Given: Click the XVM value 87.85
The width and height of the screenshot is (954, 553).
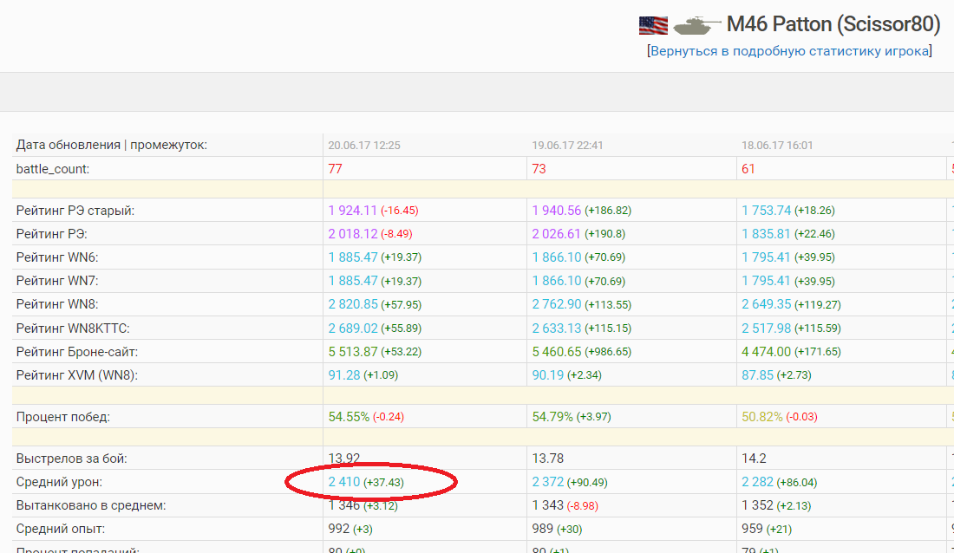Looking at the screenshot, I should tap(757, 375).
